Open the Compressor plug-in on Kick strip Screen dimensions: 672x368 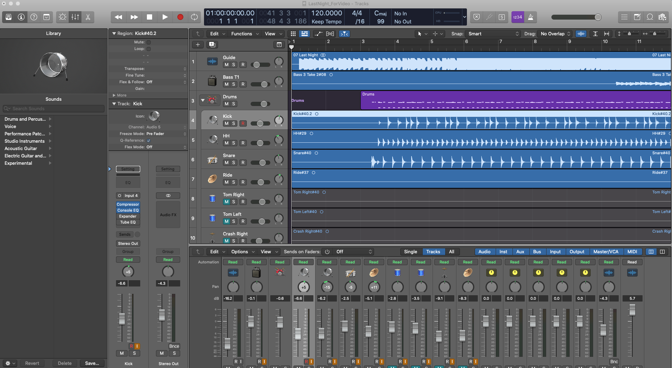click(x=128, y=204)
